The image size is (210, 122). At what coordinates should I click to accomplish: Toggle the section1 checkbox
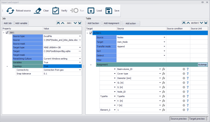(x=91, y=33)
